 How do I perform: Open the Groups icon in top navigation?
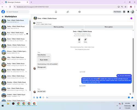click(79, 12)
